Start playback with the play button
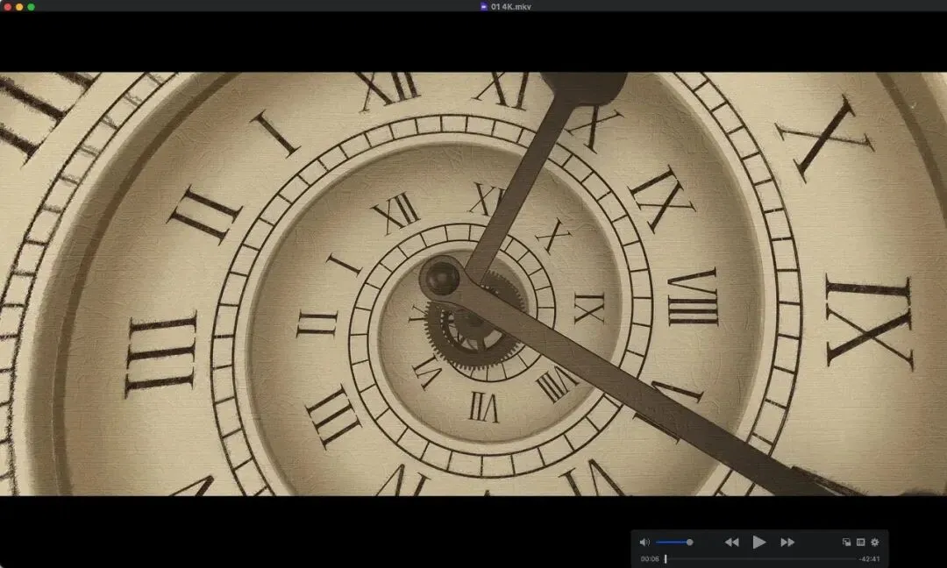Image resolution: width=947 pixels, height=568 pixels. coord(759,542)
